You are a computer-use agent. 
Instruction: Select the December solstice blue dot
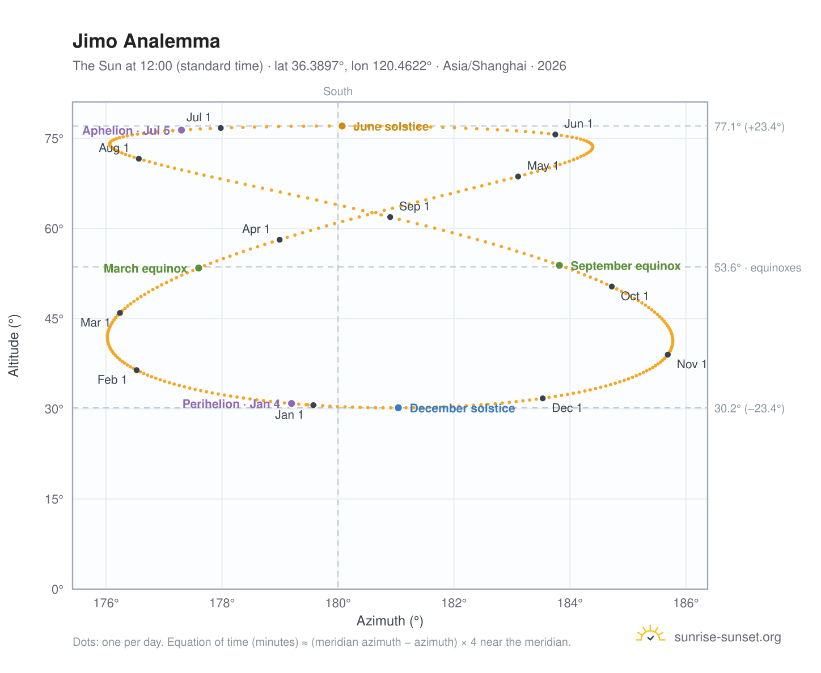click(399, 408)
